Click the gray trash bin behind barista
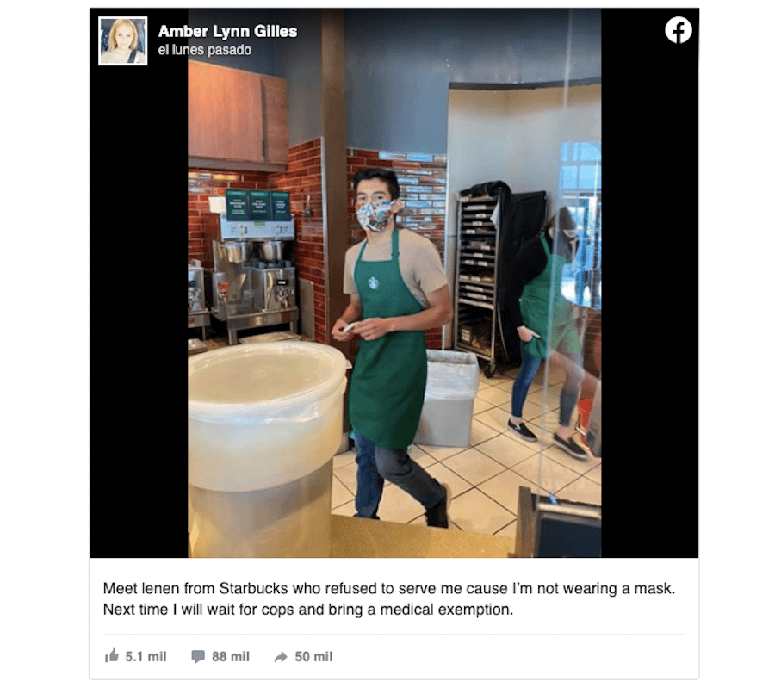The width and height of the screenshot is (775, 700). [x=448, y=398]
